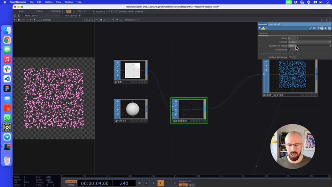The image size is (332, 187).
Task: Select the sphere2 node viewer
Action: pos(132,109)
